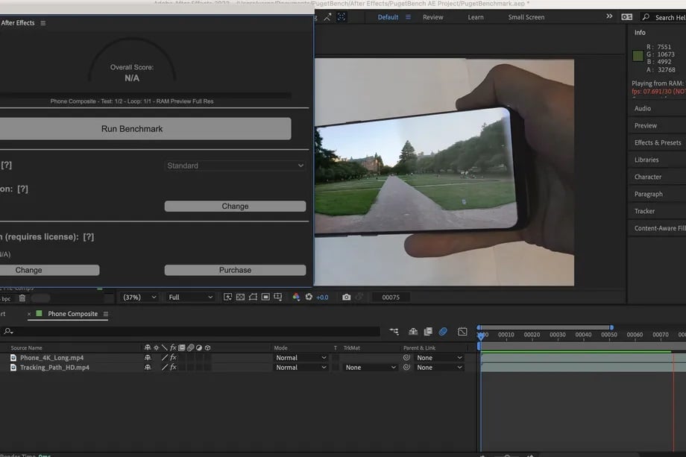Open the viewer resolution dropdown showing Full

click(x=190, y=297)
